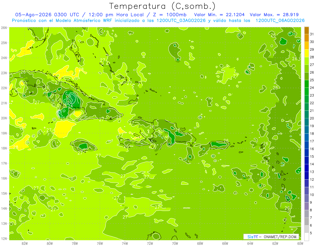Click the '78W' longitude axis label

coord(75,243)
